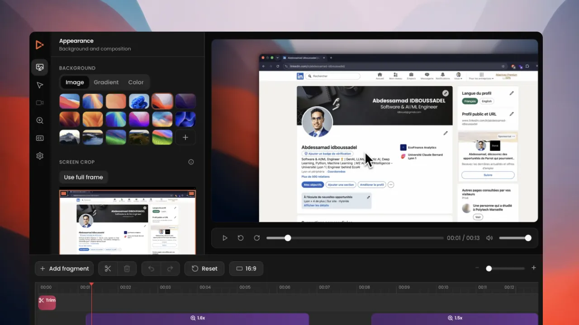
Task: Click the trash delete icon
Action: (x=127, y=269)
